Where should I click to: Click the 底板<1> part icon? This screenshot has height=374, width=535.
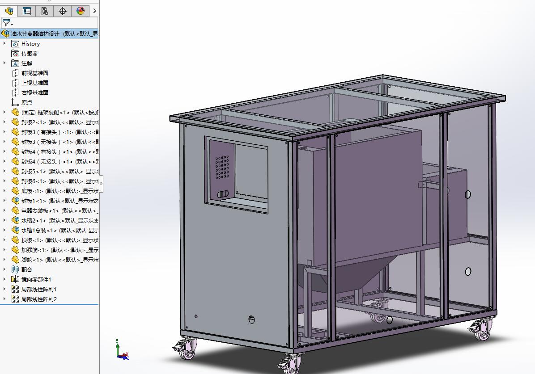(15, 191)
